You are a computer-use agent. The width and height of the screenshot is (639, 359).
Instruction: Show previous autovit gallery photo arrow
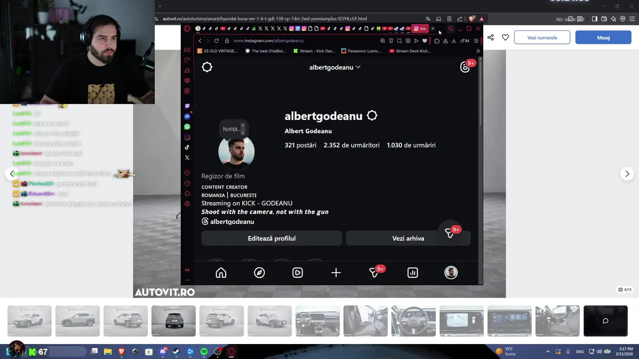12,174
